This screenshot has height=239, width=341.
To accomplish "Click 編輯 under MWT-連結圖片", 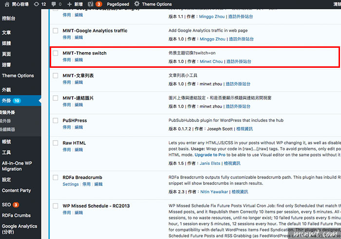I will 79,105.
